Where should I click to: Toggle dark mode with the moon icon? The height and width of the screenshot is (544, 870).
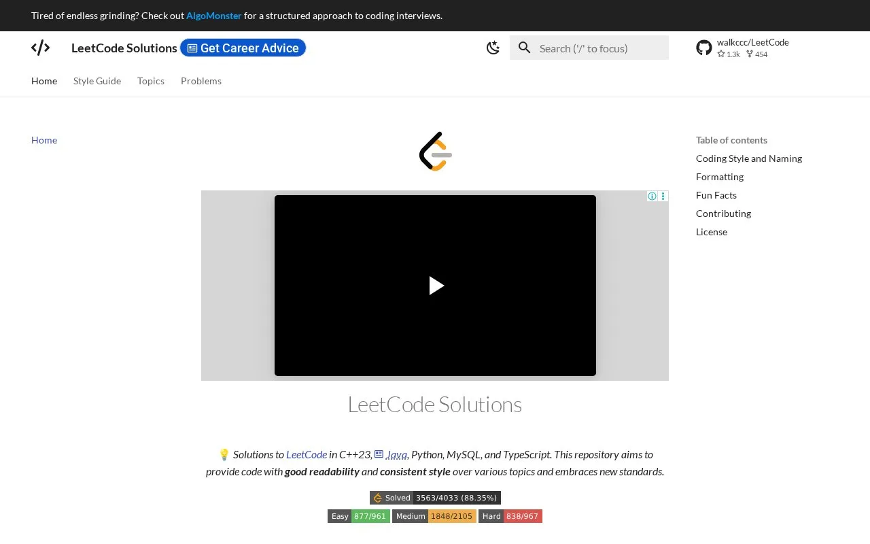coord(493,48)
